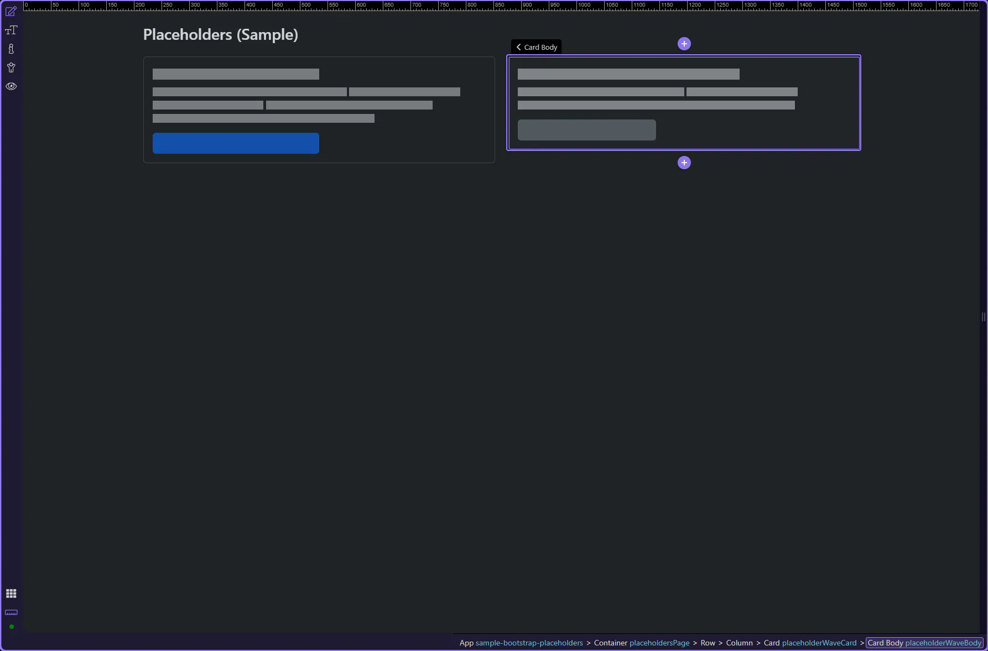Click Card Body placeholderWaveBody breadcrumb item

point(924,643)
